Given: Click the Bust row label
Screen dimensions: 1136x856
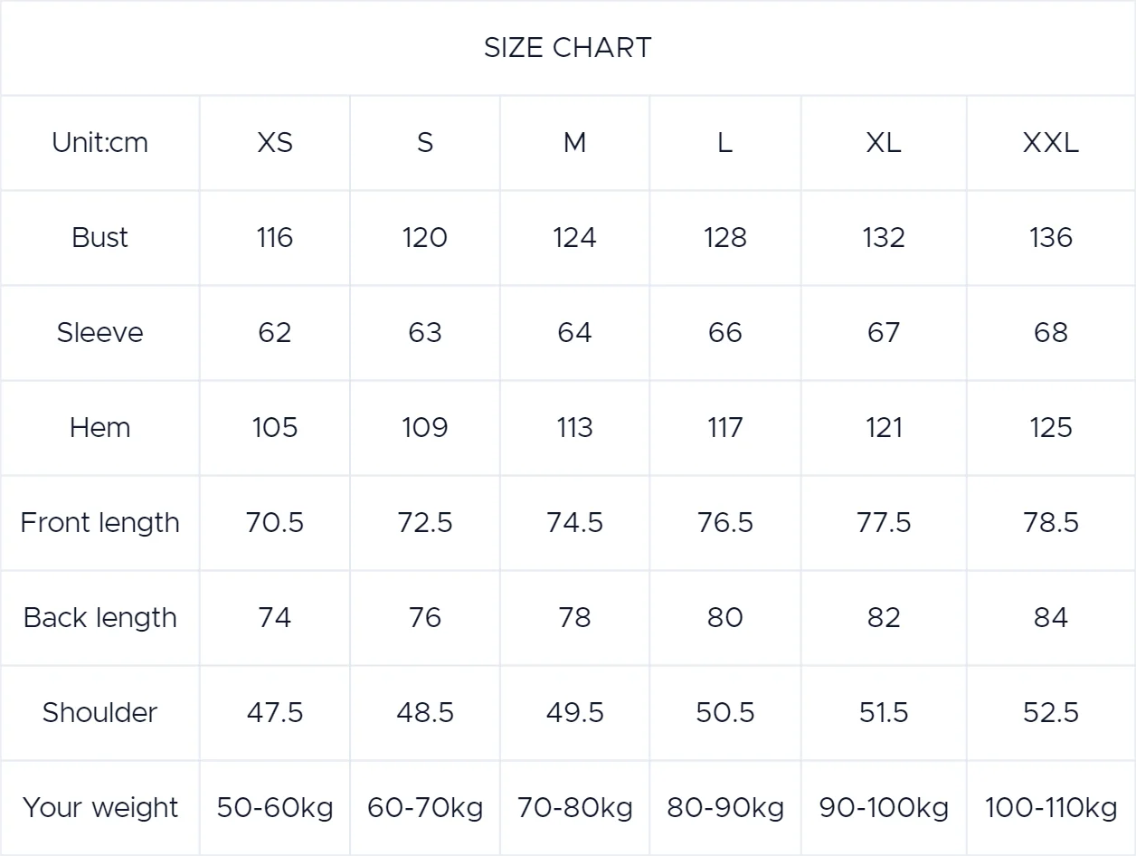Looking at the screenshot, I should pos(99,238).
